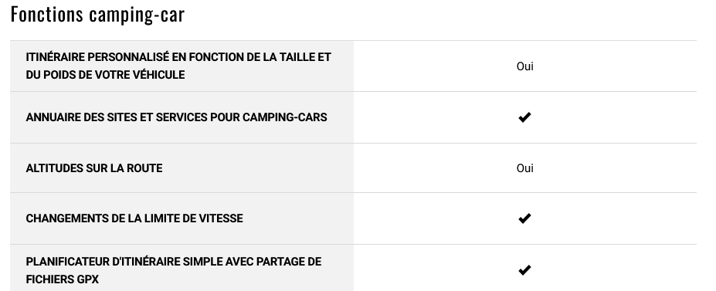Click the checkmark for camping-car sites directory
Viewport: 716px width, 291px height.
pos(524,117)
